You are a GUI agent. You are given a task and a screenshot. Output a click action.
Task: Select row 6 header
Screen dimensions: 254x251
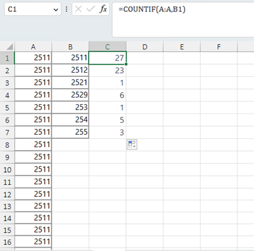[7, 120]
